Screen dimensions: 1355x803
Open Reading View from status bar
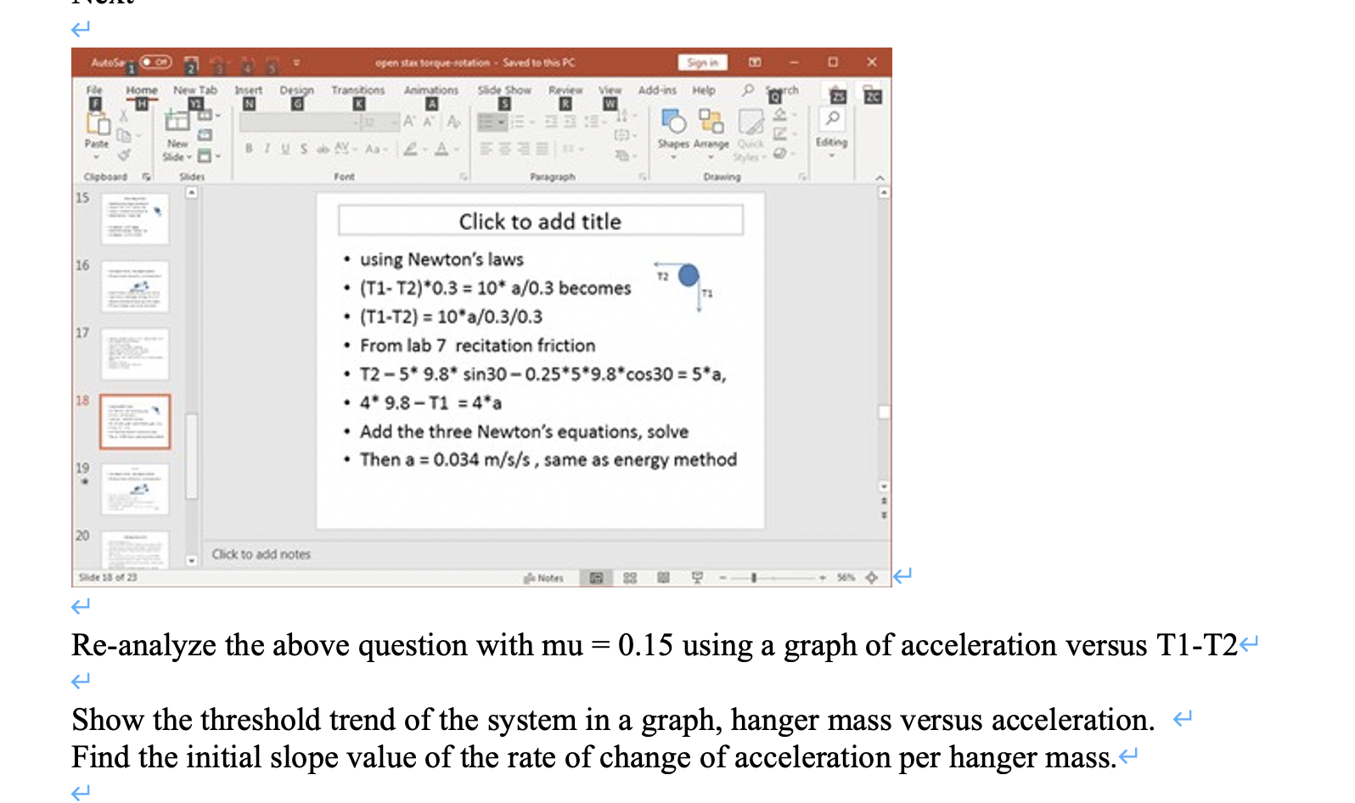[664, 578]
